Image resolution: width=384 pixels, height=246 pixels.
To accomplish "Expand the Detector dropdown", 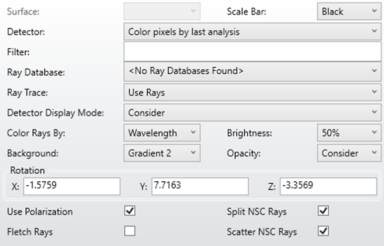I will (x=252, y=32).
